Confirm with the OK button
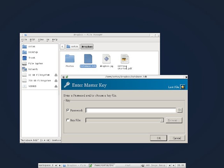The height and width of the screenshot is (168, 224). (x=159, y=138)
